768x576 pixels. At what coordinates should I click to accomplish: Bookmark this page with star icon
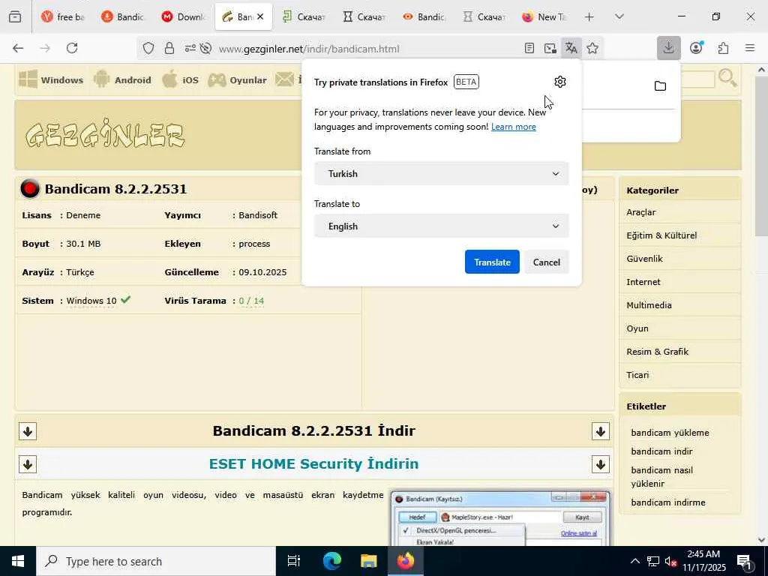coord(592,48)
